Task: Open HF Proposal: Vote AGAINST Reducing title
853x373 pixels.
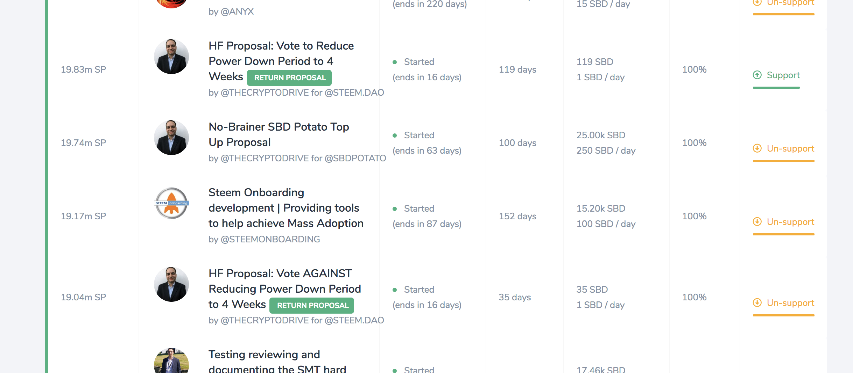Action: pos(285,289)
